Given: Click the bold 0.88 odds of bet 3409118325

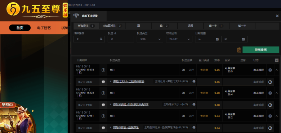Looking at the screenshot, I should point(217,93).
